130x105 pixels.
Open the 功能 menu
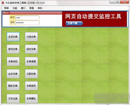point(15,8)
